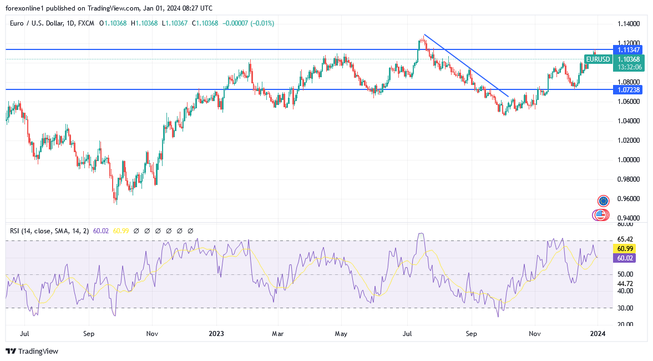Image resolution: width=653 pixels, height=361 pixels.
Task: Click the 2023 marker on time axis
Action: 216,333
